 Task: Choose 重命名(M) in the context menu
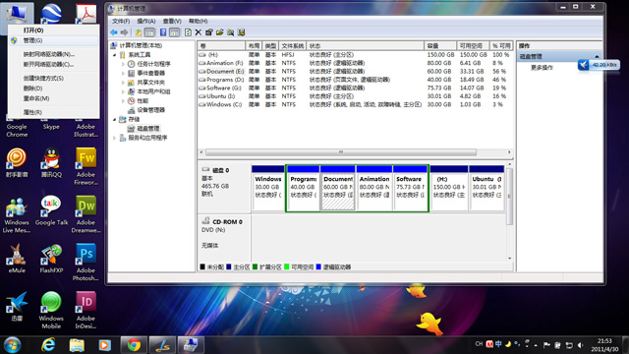click(x=54, y=98)
